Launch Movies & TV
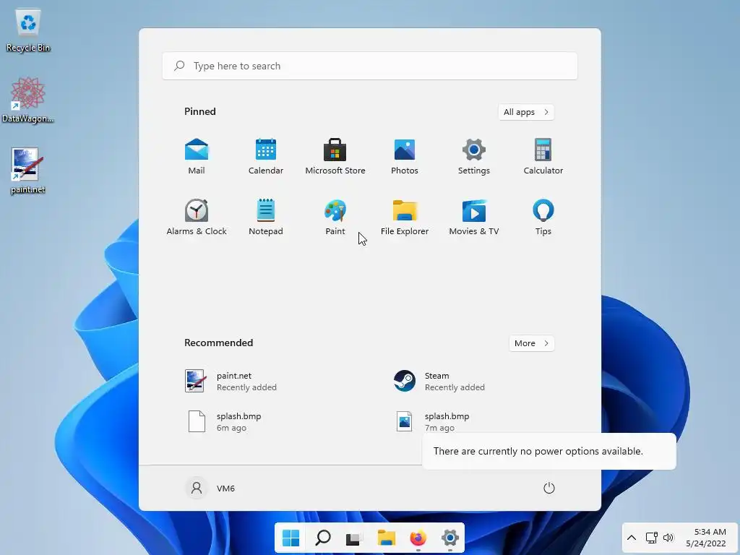Image resolution: width=740 pixels, height=555 pixels. click(x=474, y=218)
